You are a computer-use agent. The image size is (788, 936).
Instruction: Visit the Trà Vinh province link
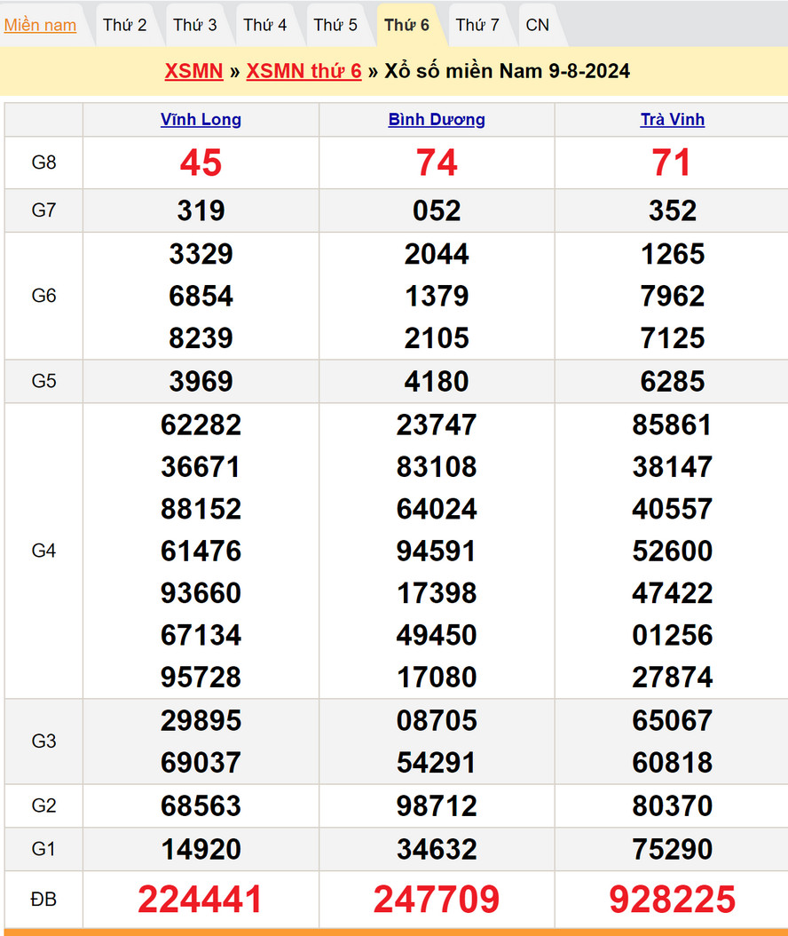coord(673,120)
